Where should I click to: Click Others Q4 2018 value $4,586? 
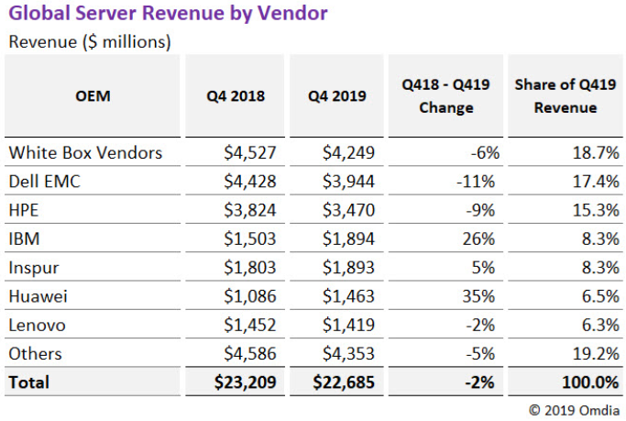pos(250,354)
